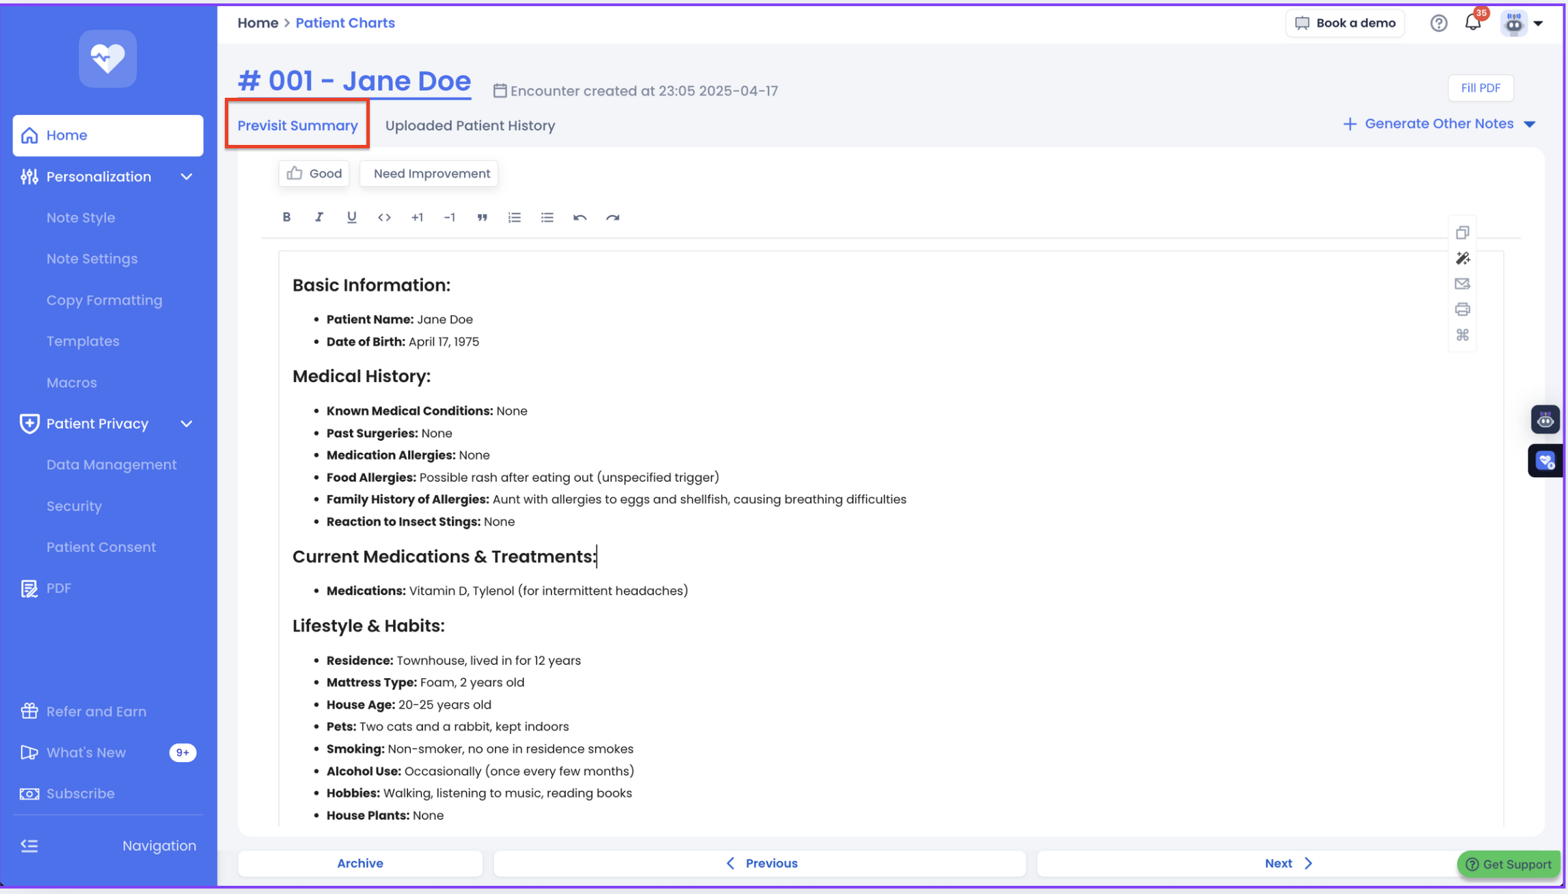The image size is (1568, 894).
Task: Undo the last edit
Action: (x=580, y=217)
